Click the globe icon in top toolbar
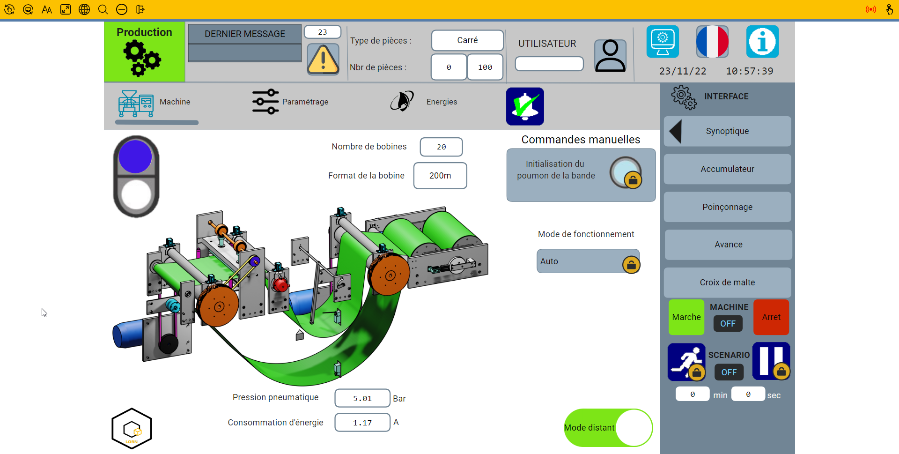The height and width of the screenshot is (454, 899). click(84, 9)
